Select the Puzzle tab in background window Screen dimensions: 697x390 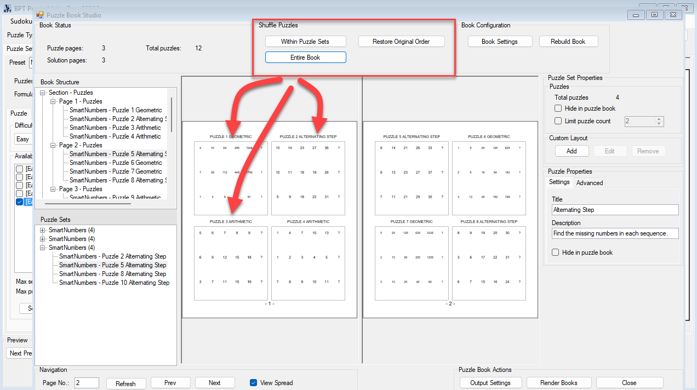19,113
